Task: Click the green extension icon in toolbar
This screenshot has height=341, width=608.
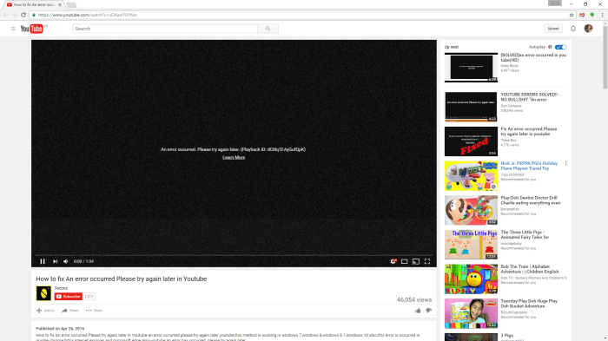Action: point(592,15)
